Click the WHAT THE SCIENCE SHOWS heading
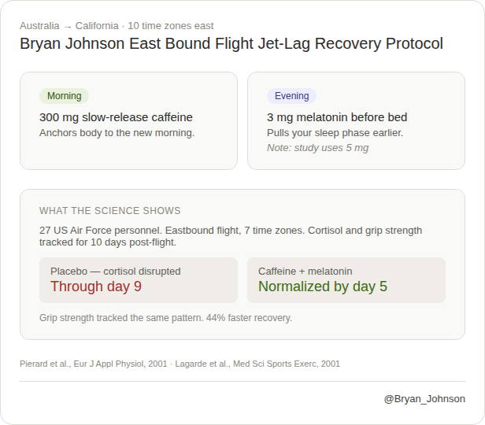The width and height of the screenshot is (485, 425). click(109, 211)
